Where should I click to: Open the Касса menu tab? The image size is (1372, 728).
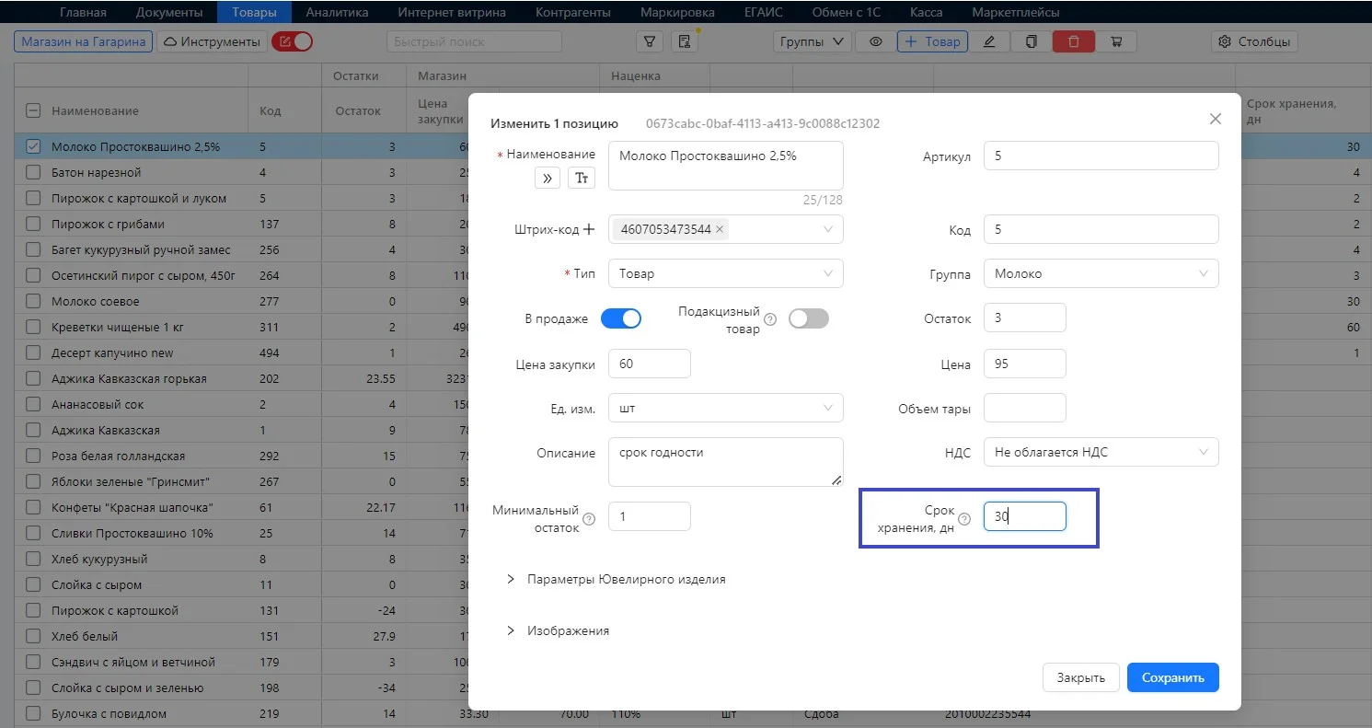point(927,12)
